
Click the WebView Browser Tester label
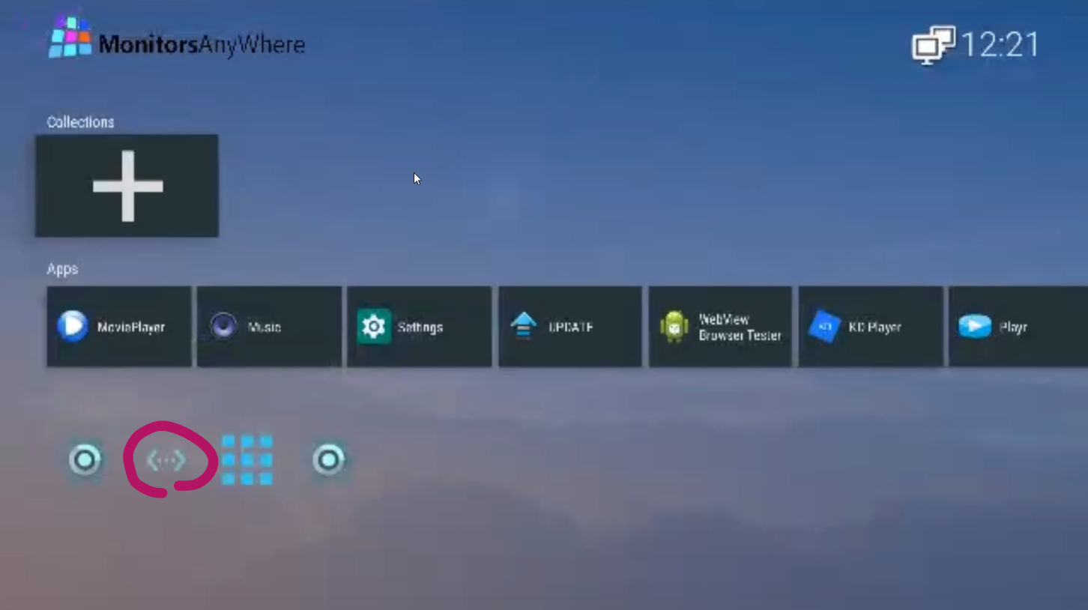(740, 327)
